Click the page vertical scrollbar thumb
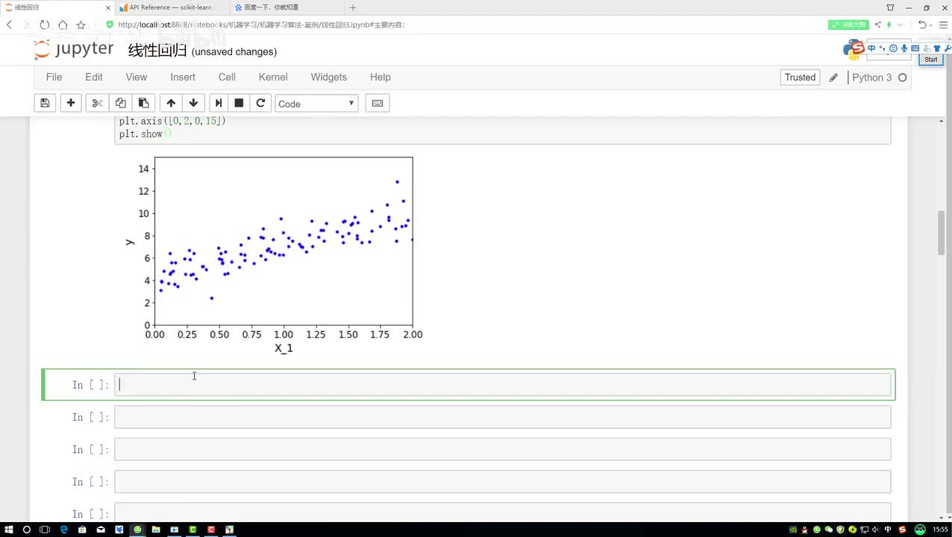 click(x=943, y=233)
